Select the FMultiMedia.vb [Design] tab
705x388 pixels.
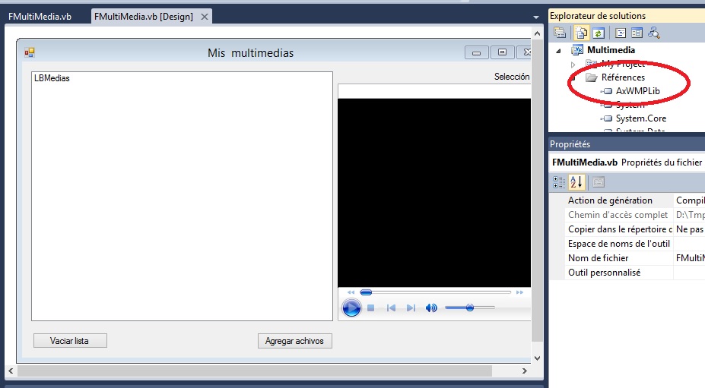pyautogui.click(x=144, y=17)
